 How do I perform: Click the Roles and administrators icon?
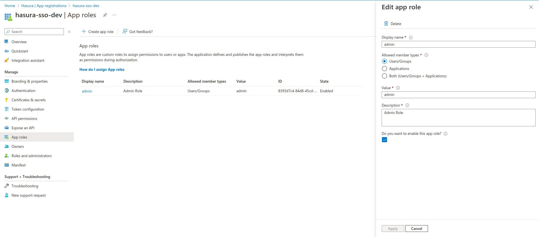(6, 156)
